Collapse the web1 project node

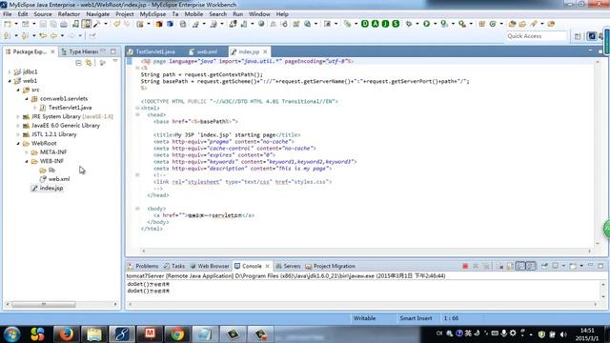tap(10, 81)
